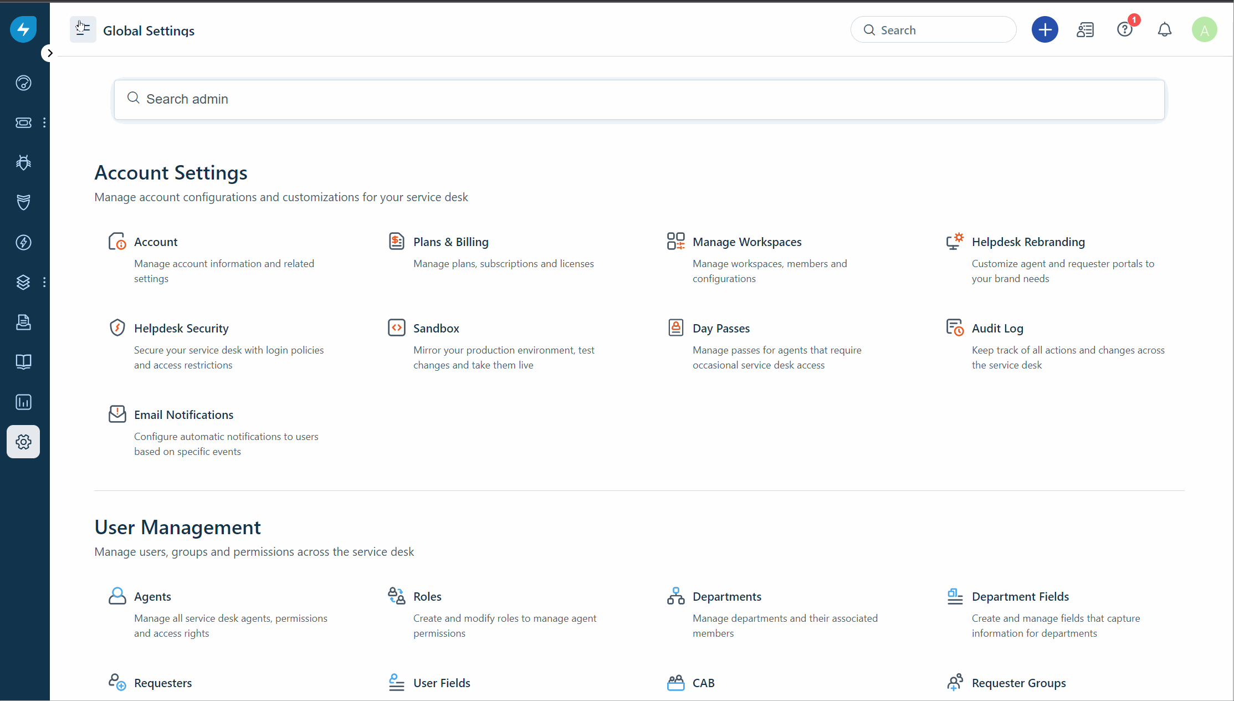Open the help question mark icon
1234x701 pixels.
click(x=1124, y=30)
